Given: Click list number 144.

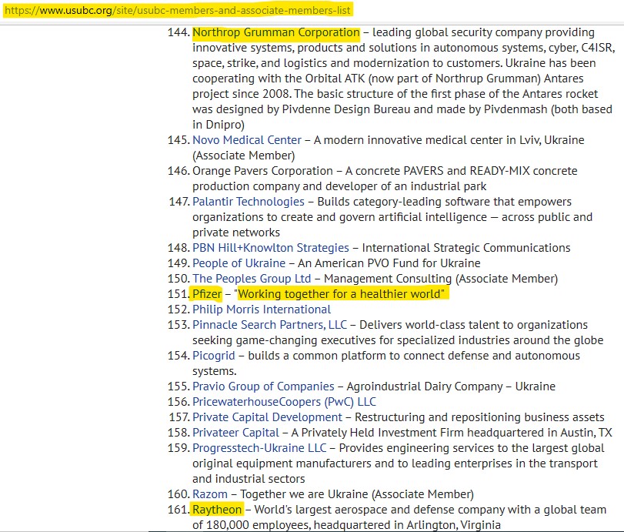Looking at the screenshot, I should (x=179, y=32).
